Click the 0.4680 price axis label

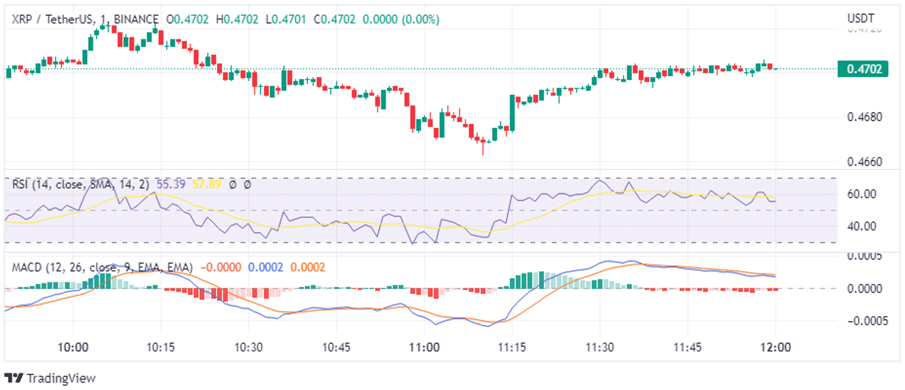point(865,117)
